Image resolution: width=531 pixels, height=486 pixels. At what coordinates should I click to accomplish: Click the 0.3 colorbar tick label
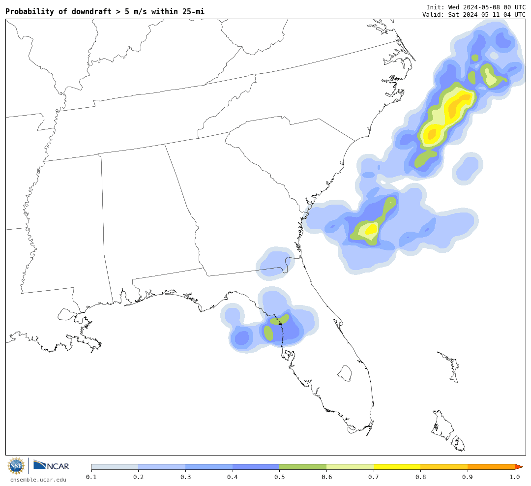tap(185, 477)
